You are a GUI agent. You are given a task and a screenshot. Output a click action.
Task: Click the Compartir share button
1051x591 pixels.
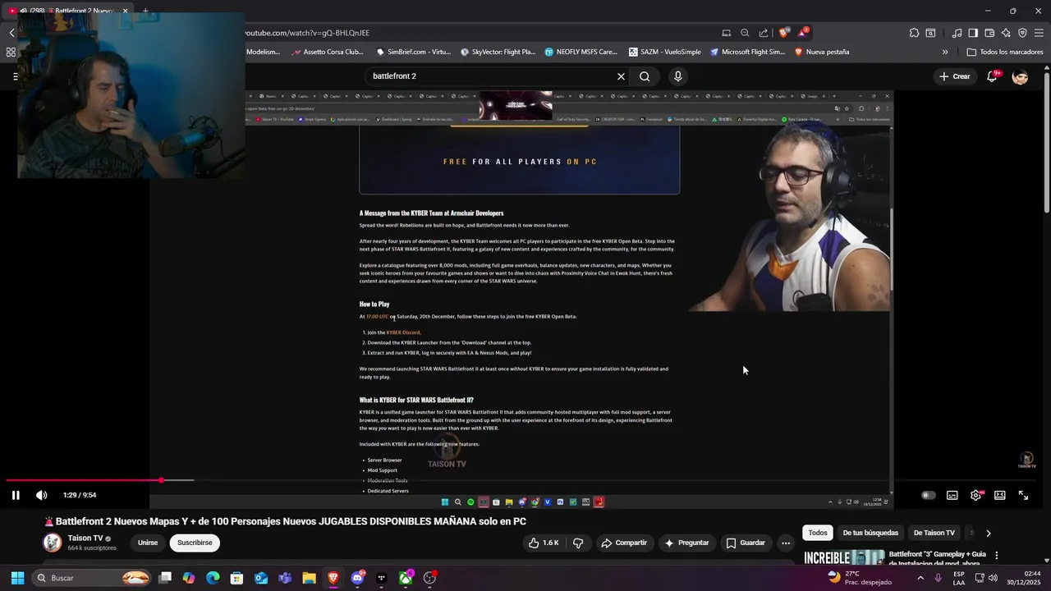coord(624,543)
